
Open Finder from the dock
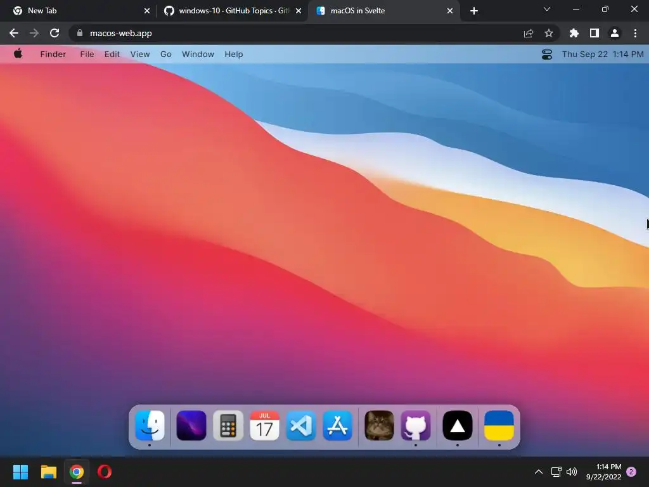click(150, 425)
